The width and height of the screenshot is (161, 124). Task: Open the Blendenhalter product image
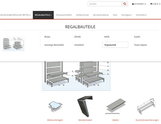[85, 106]
